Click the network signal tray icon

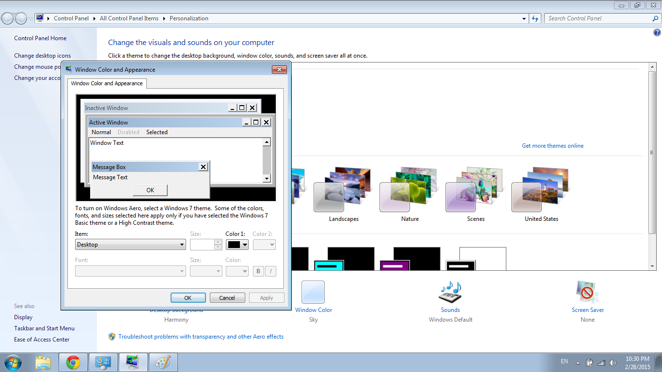[x=601, y=362]
